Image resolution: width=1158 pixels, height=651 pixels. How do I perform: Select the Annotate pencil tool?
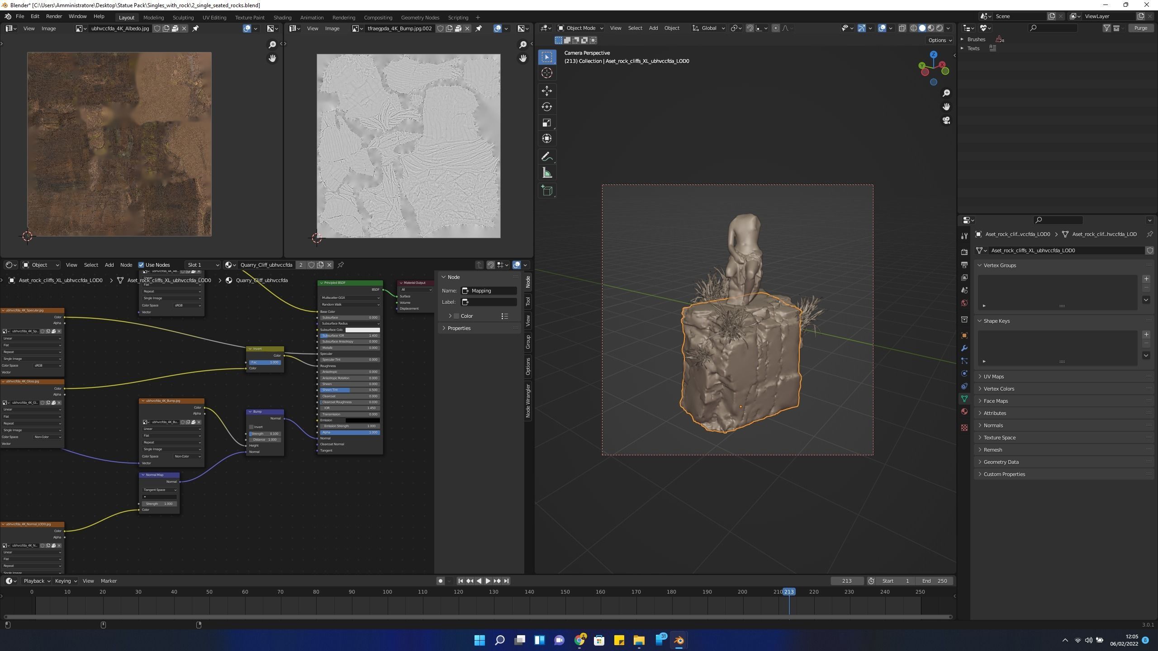(x=547, y=157)
